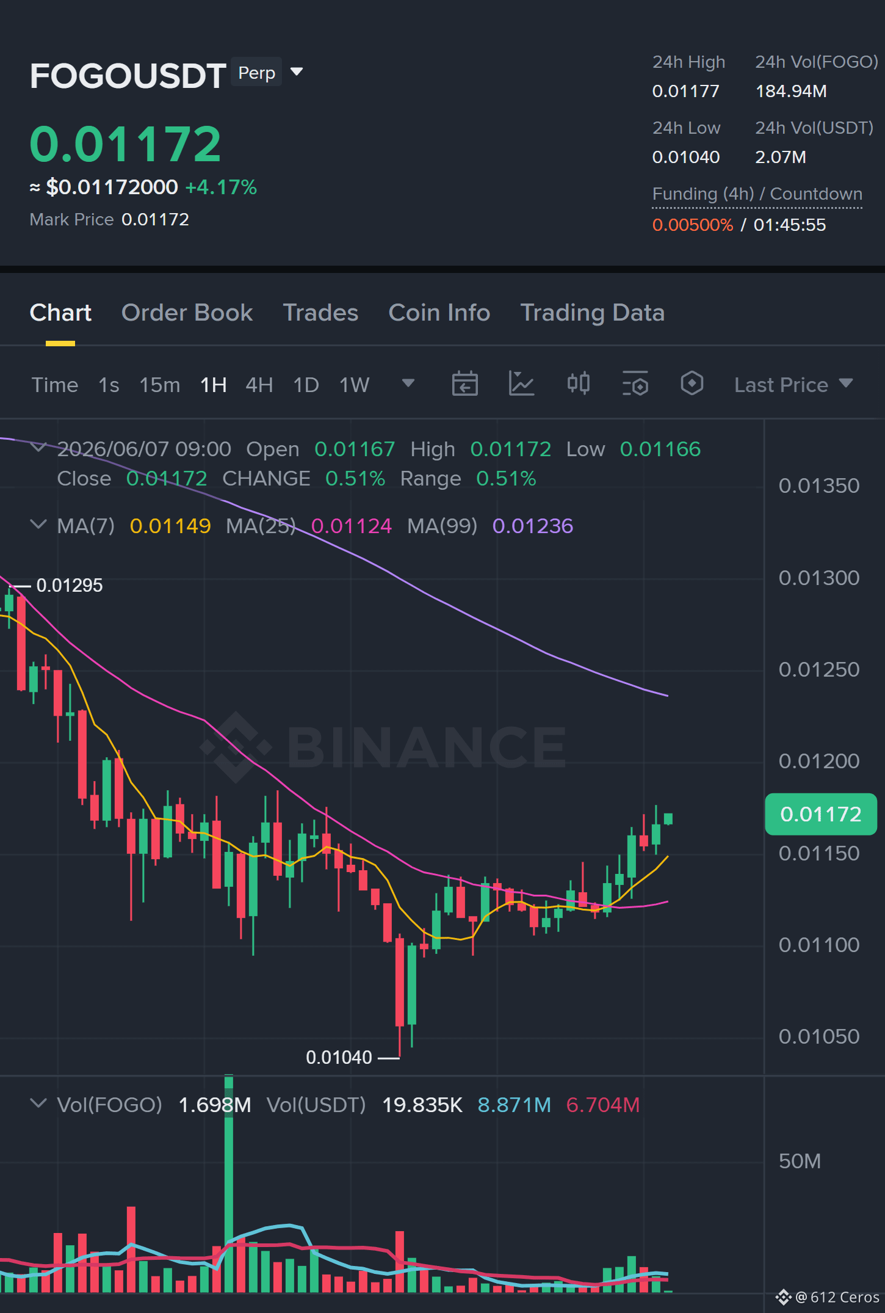The width and height of the screenshot is (885, 1313).
Task: Open the chart indicator settings icon
Action: click(635, 384)
